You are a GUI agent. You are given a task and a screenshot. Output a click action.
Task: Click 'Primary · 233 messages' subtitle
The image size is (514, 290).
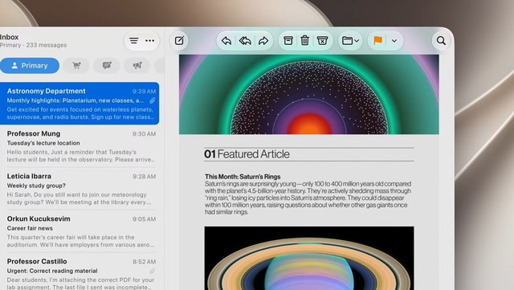33,45
